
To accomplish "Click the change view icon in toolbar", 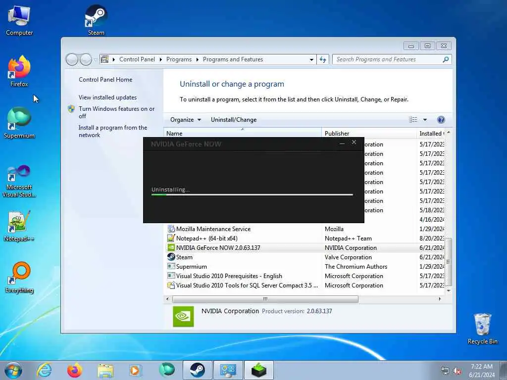I will click(413, 120).
